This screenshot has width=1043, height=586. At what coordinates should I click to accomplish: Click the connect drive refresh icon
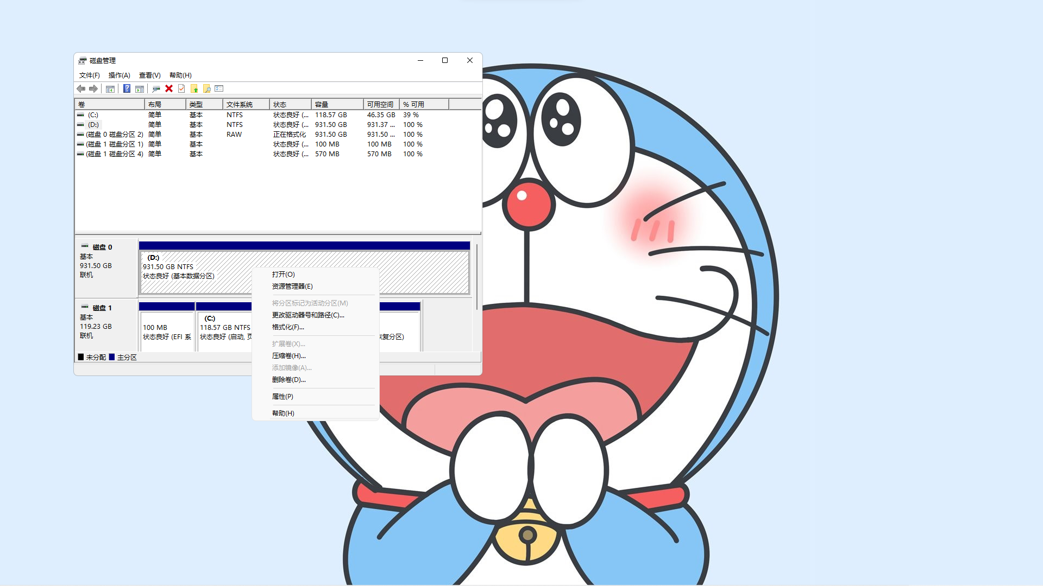156,89
